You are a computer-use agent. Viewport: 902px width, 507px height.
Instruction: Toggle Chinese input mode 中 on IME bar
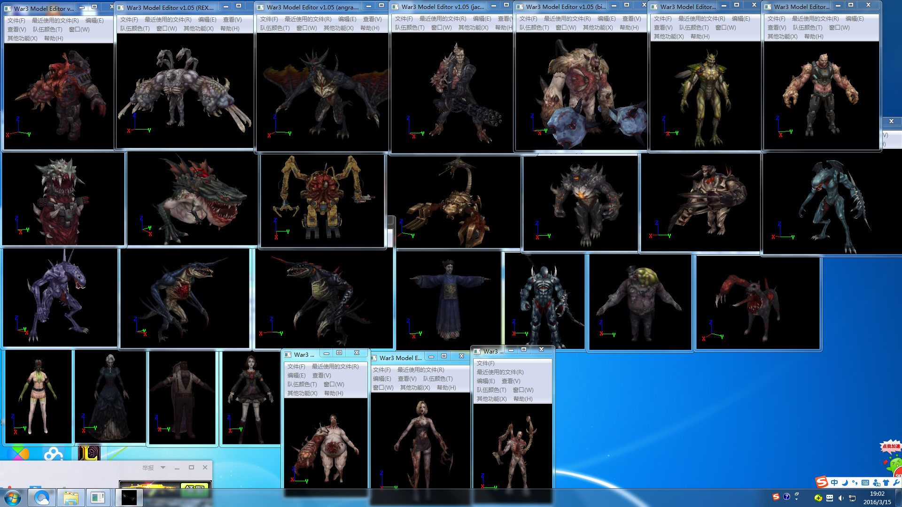(834, 483)
